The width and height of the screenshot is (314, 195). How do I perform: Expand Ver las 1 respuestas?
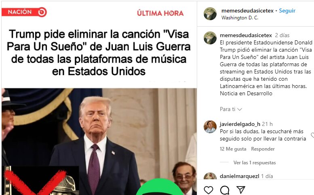[x=255, y=163]
